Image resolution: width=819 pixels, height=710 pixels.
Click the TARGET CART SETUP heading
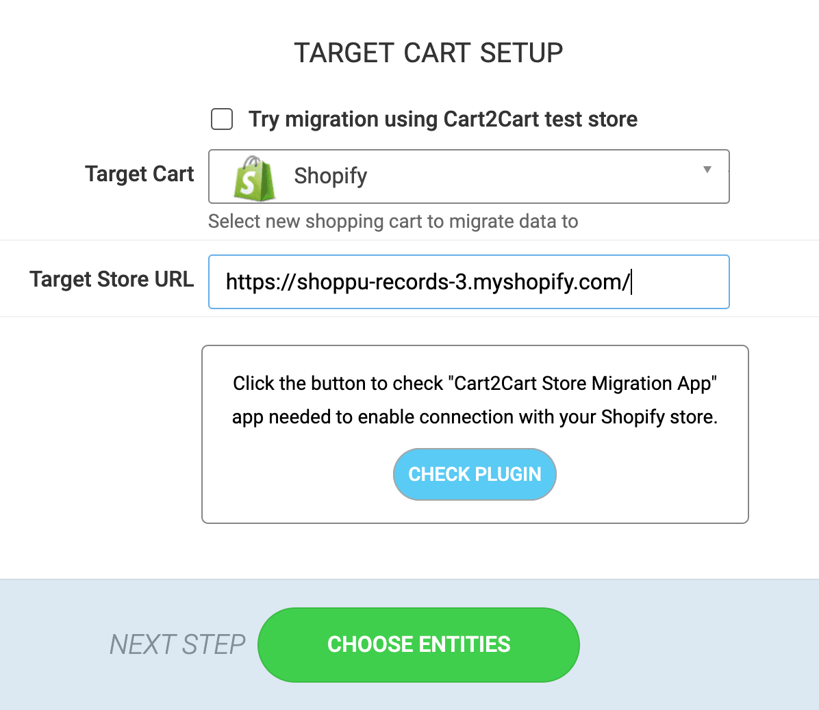428,52
